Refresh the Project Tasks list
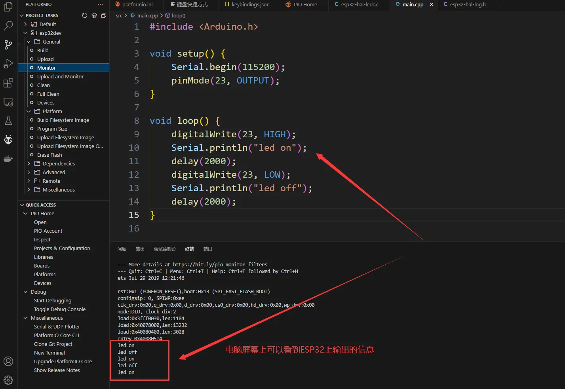565x389 pixels. tap(84, 15)
